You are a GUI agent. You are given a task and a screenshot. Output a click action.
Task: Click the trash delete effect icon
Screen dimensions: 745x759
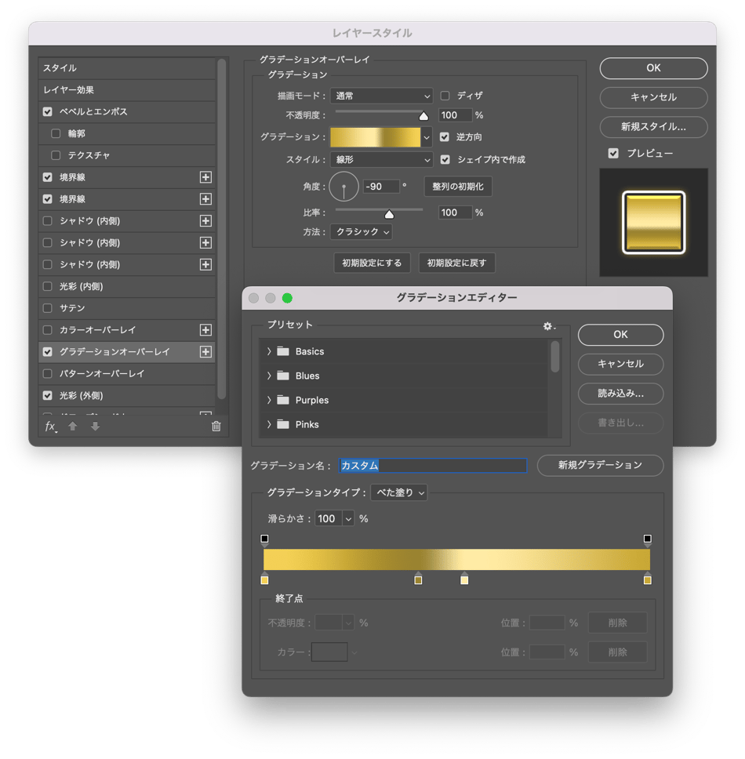[x=216, y=426]
